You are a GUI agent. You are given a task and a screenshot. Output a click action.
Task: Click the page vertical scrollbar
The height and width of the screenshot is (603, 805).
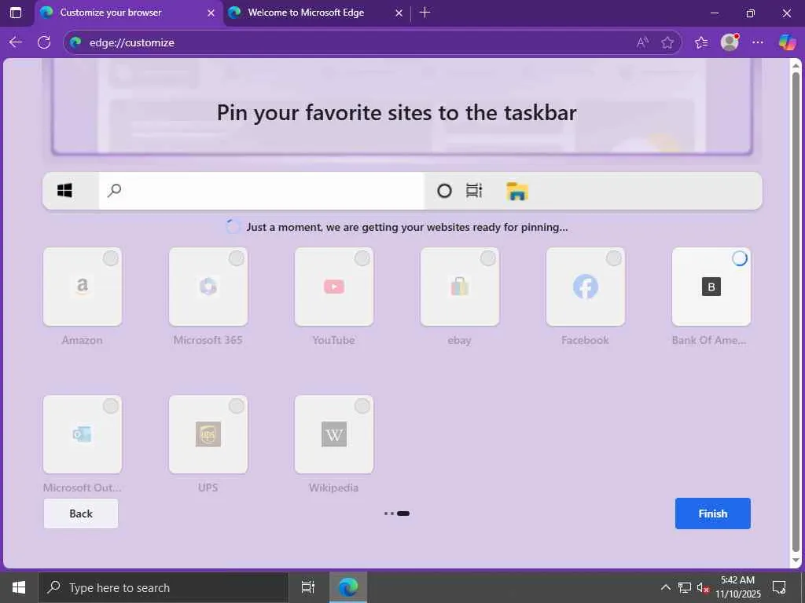[x=796, y=312]
